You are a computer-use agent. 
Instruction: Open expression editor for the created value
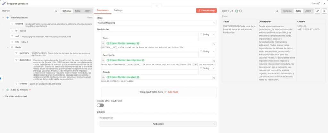[x=214, y=78]
